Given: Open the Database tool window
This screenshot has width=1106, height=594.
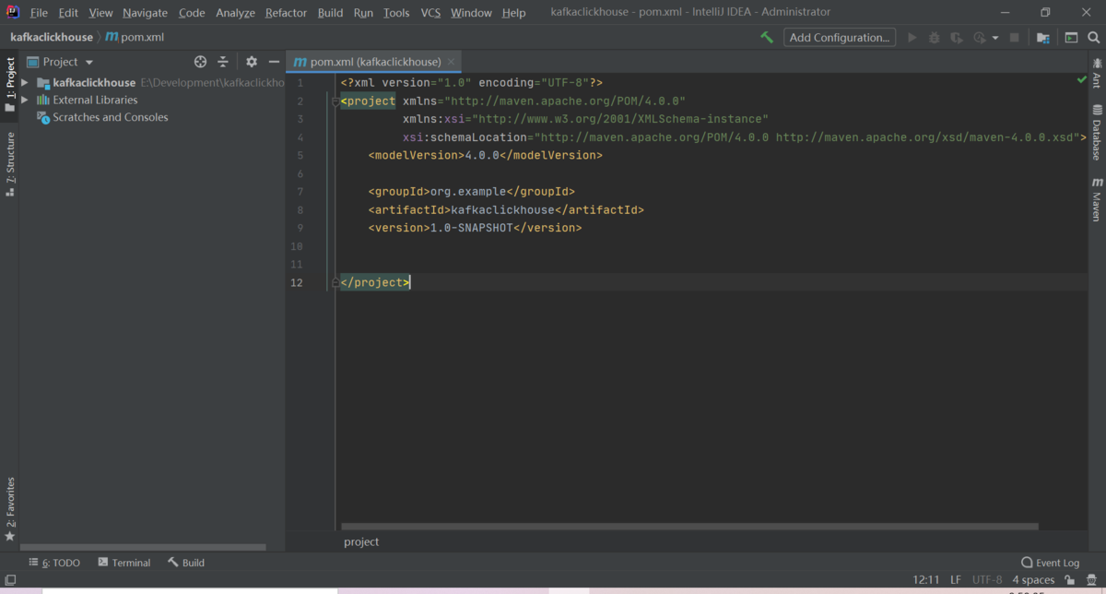Looking at the screenshot, I should click(x=1097, y=133).
